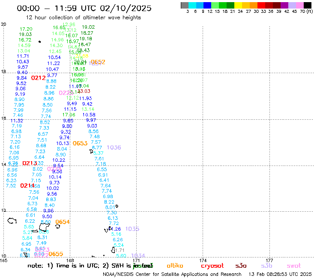Screen dimensions: 317x278
Task: Click the wave height value 10.14
Action: [x=55, y=177]
